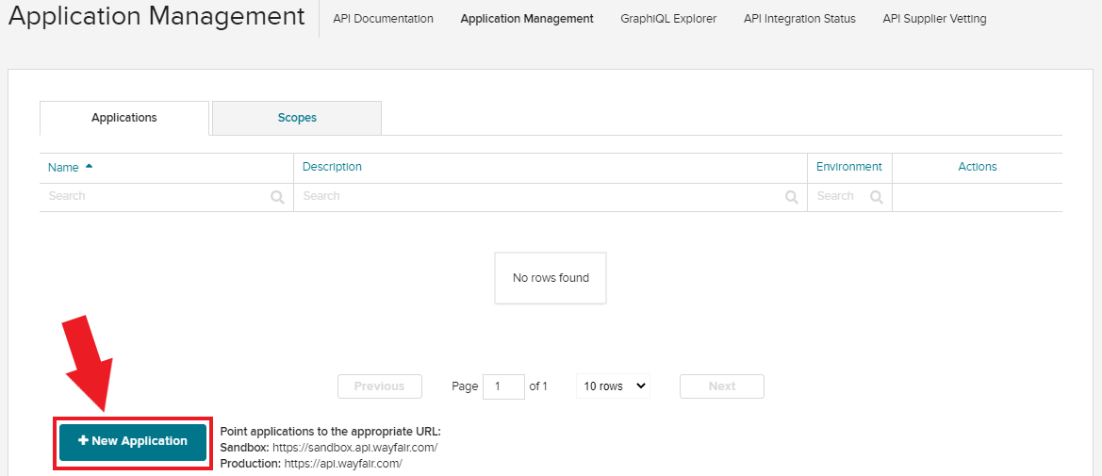Image resolution: width=1102 pixels, height=476 pixels.
Task: Click the Environment column search field
Action: point(849,197)
